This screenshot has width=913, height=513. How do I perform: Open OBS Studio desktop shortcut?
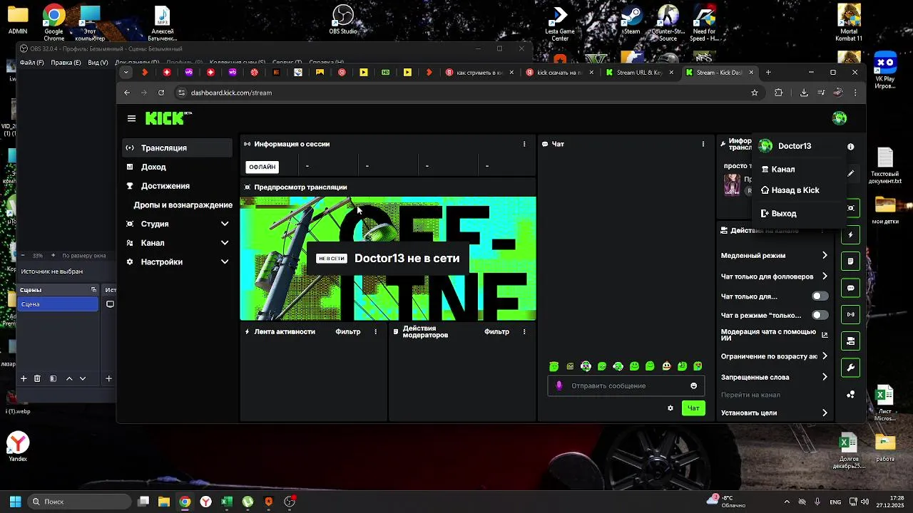343,20
